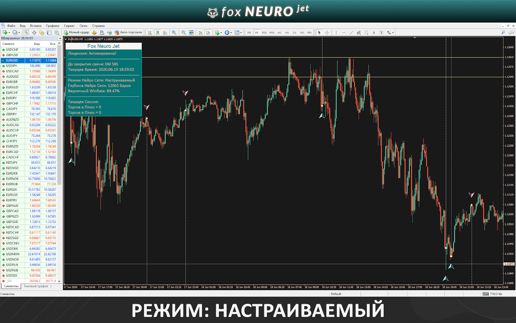Switch to the MN timeframe

click(x=310, y=33)
